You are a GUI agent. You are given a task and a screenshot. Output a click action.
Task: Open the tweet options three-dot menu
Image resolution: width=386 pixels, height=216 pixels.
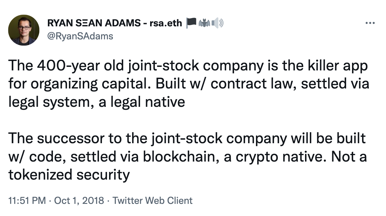tap(370, 22)
